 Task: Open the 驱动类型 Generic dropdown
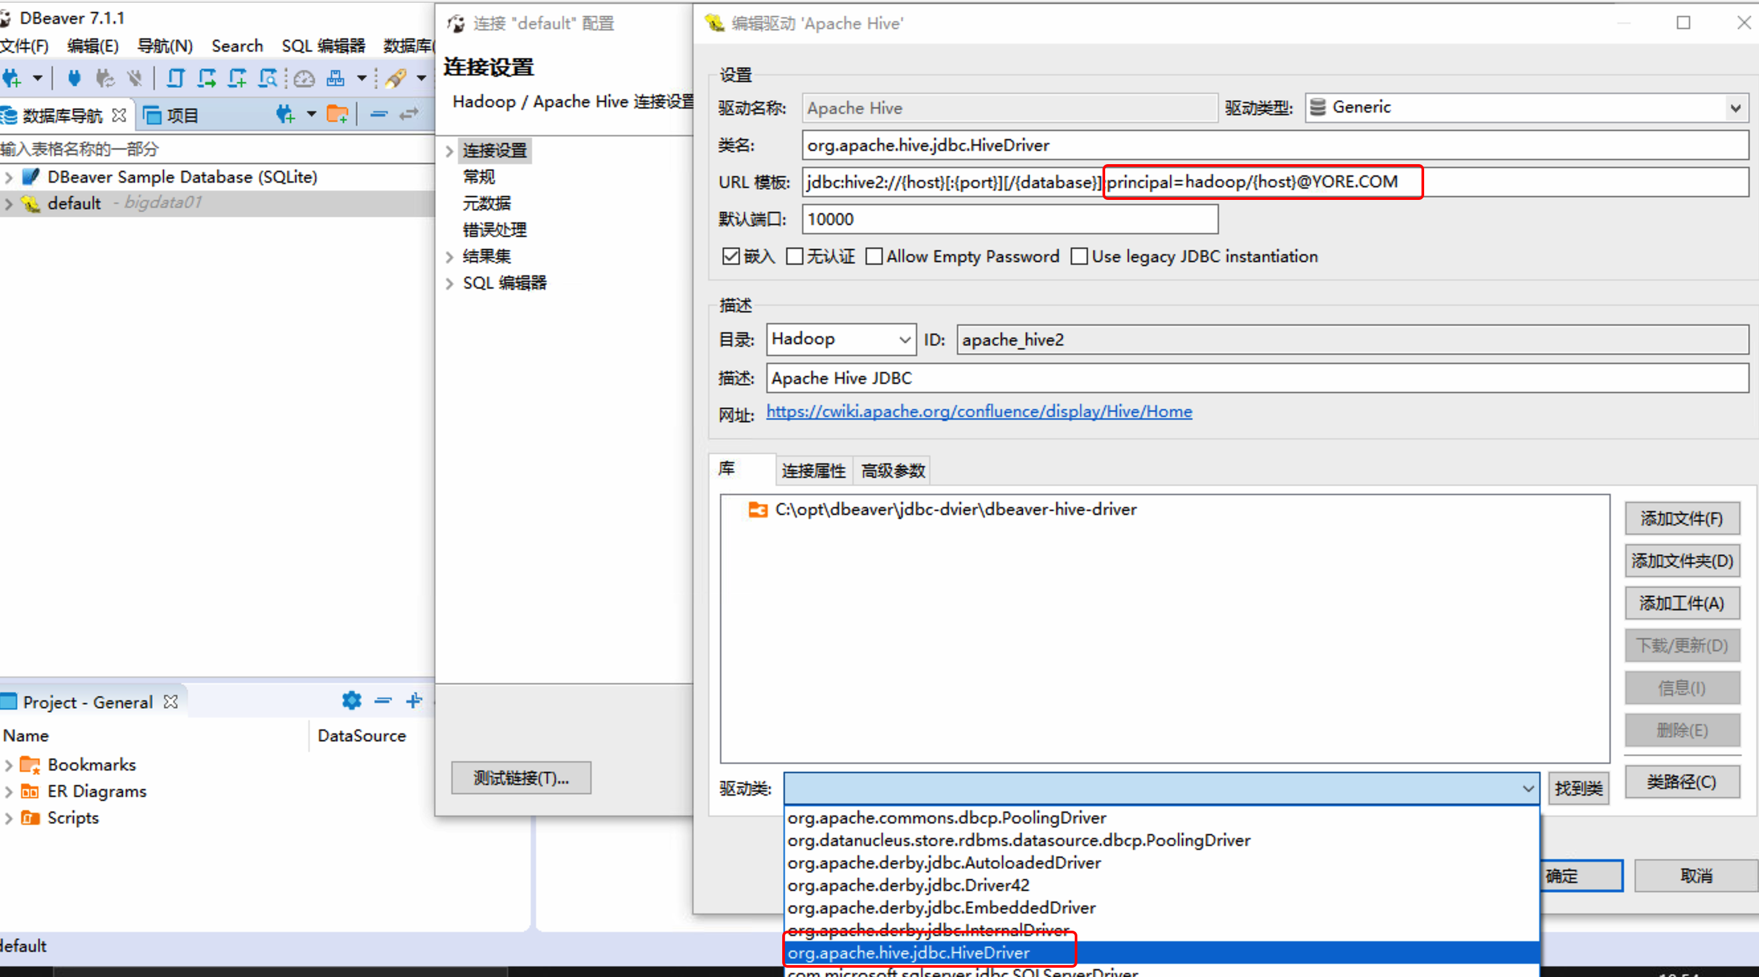click(x=1736, y=107)
